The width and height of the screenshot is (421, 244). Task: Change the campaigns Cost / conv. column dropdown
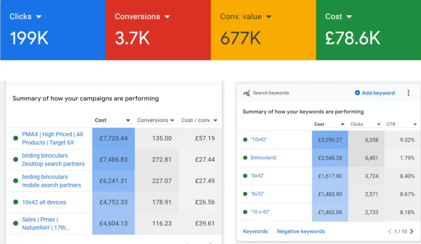coord(215,121)
